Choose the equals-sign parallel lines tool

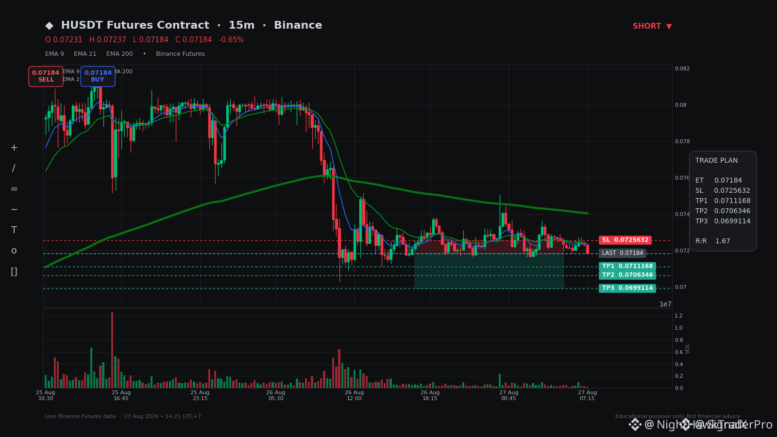tap(14, 189)
